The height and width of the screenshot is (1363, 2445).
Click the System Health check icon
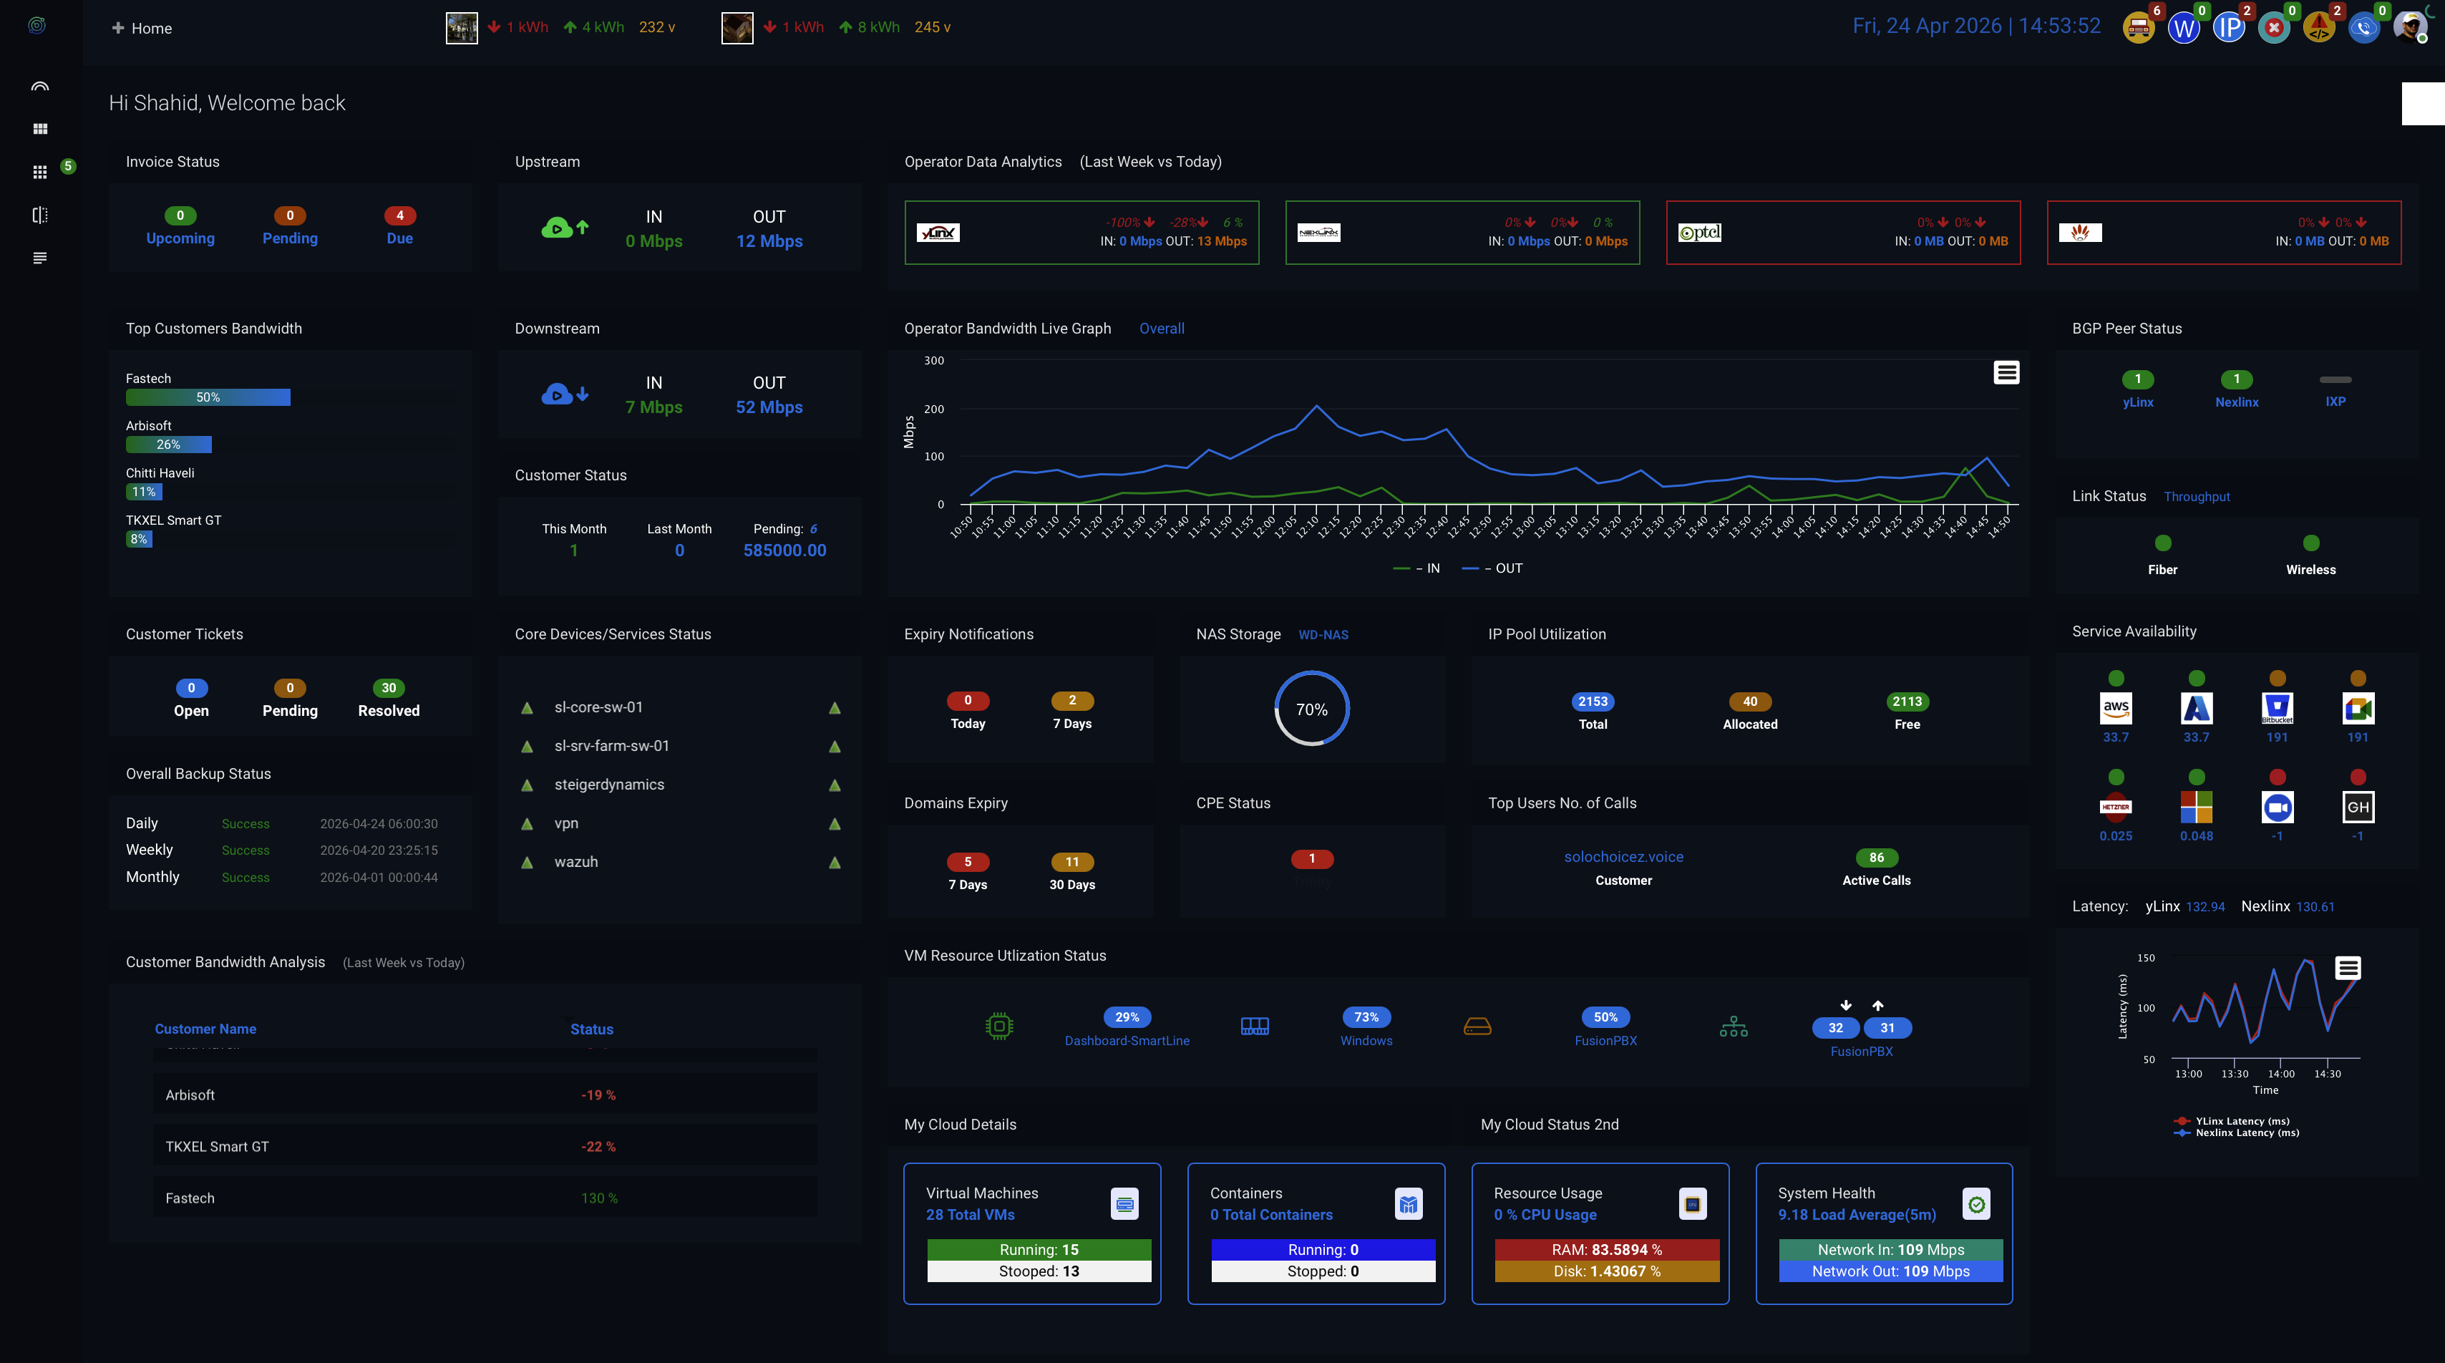pos(1976,1205)
